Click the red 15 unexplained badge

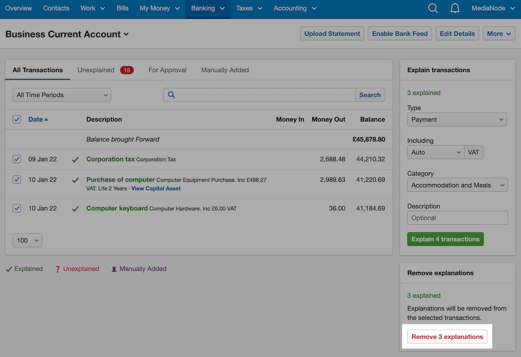pos(127,70)
